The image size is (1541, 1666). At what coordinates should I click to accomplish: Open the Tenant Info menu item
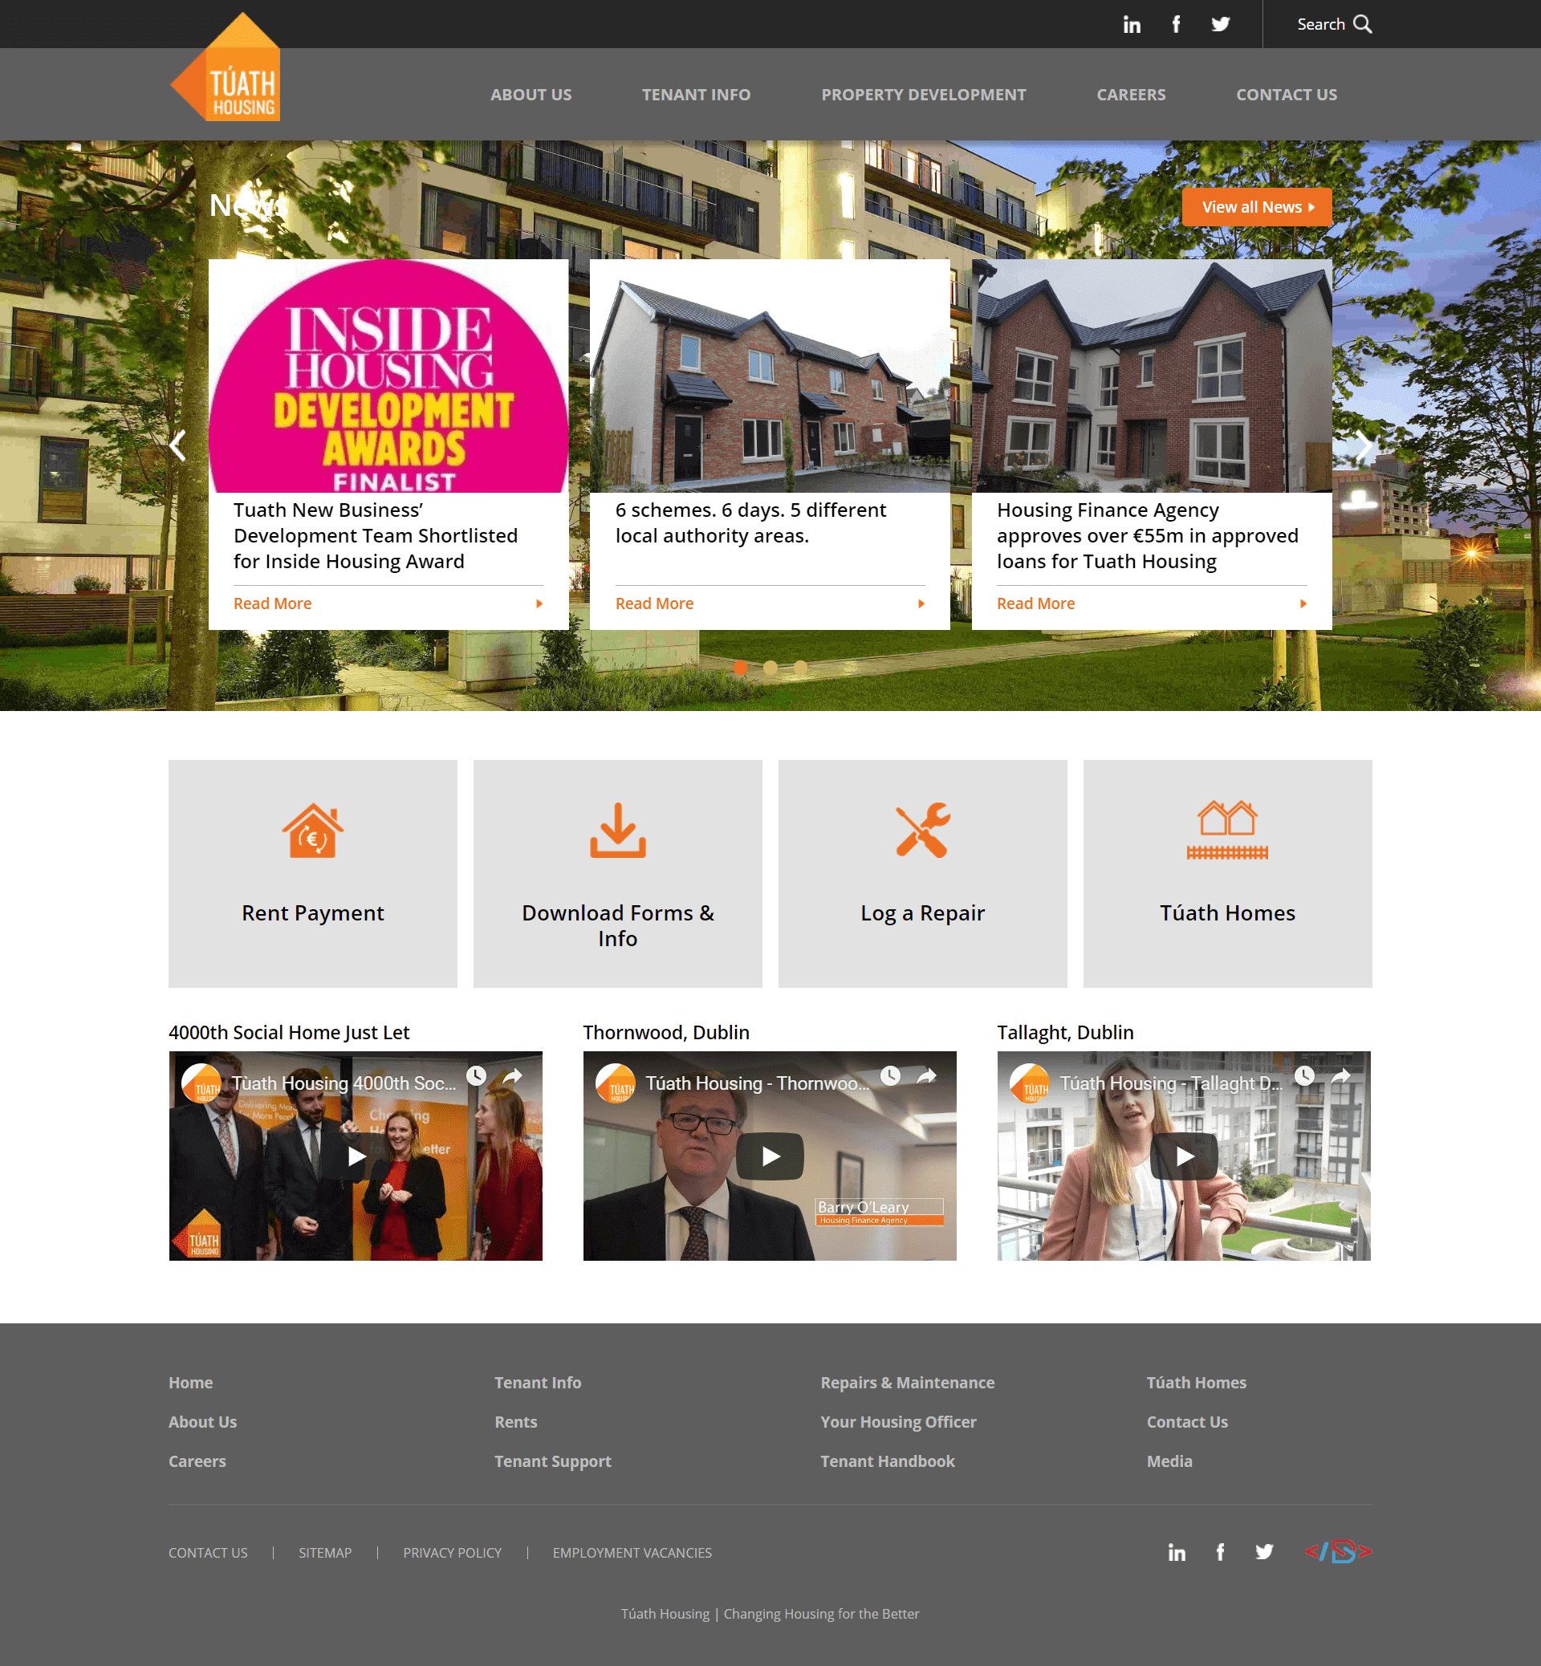click(x=695, y=95)
